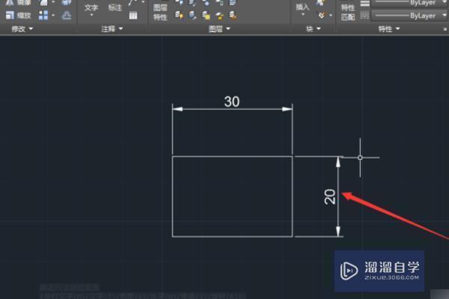Click the lineweight icon beside upper ByLayer

pos(364,3)
